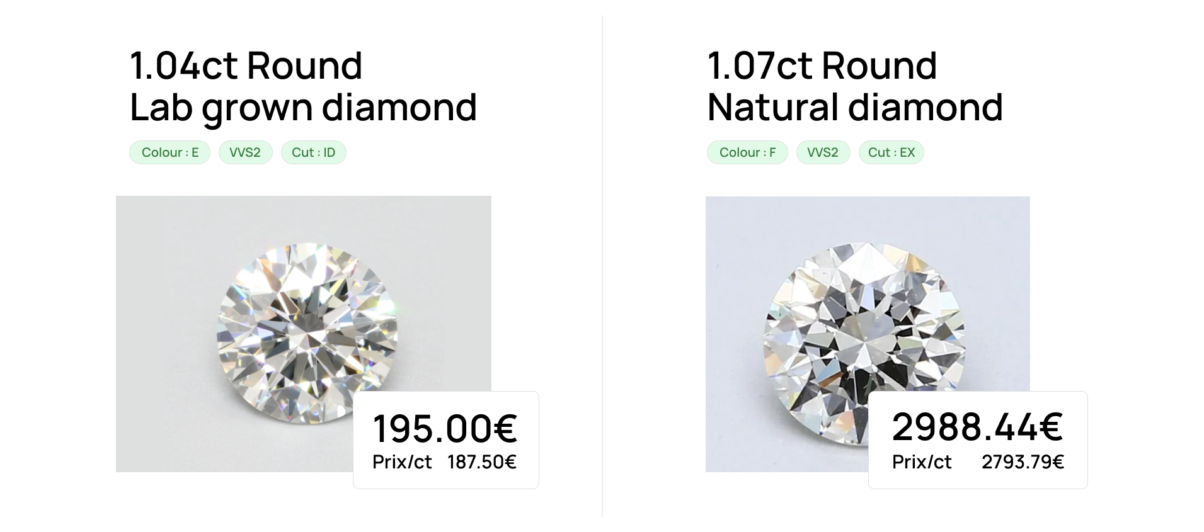Select the Cut : EX tag
The image size is (1204, 532).
[x=891, y=152]
